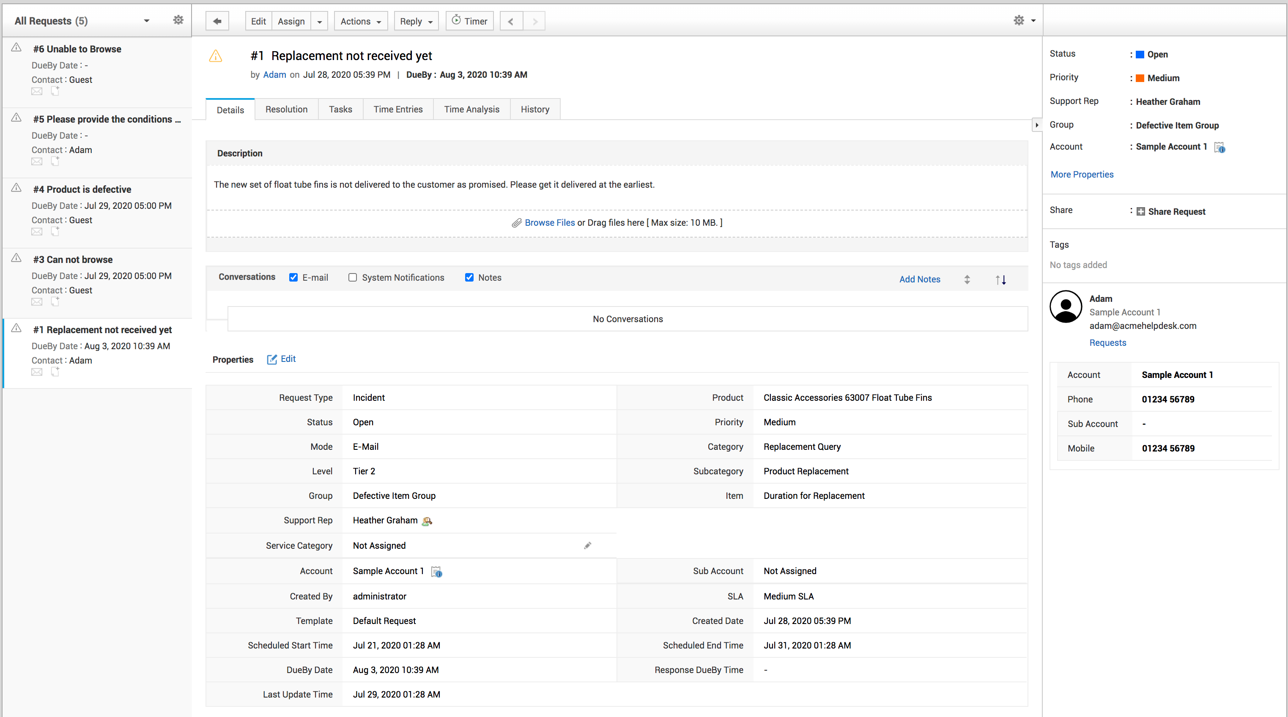Expand the Reply dropdown
The width and height of the screenshot is (1288, 717).
coord(416,21)
